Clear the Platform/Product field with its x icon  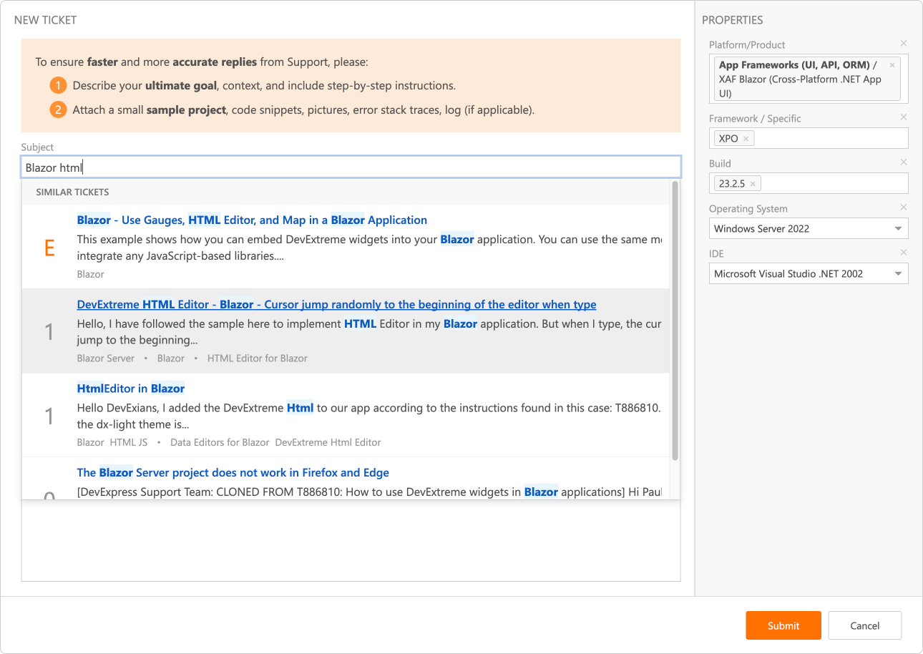[903, 44]
